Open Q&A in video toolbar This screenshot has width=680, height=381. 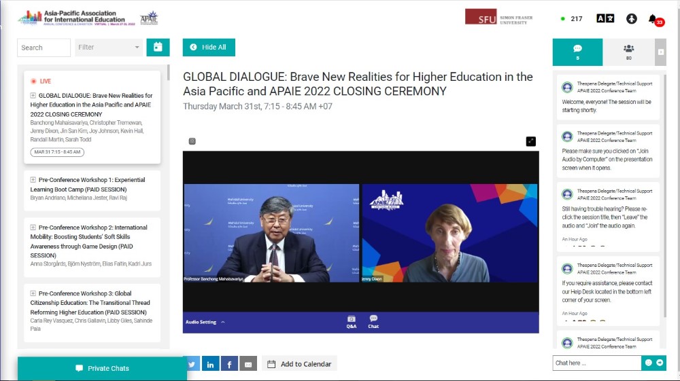[351, 322]
